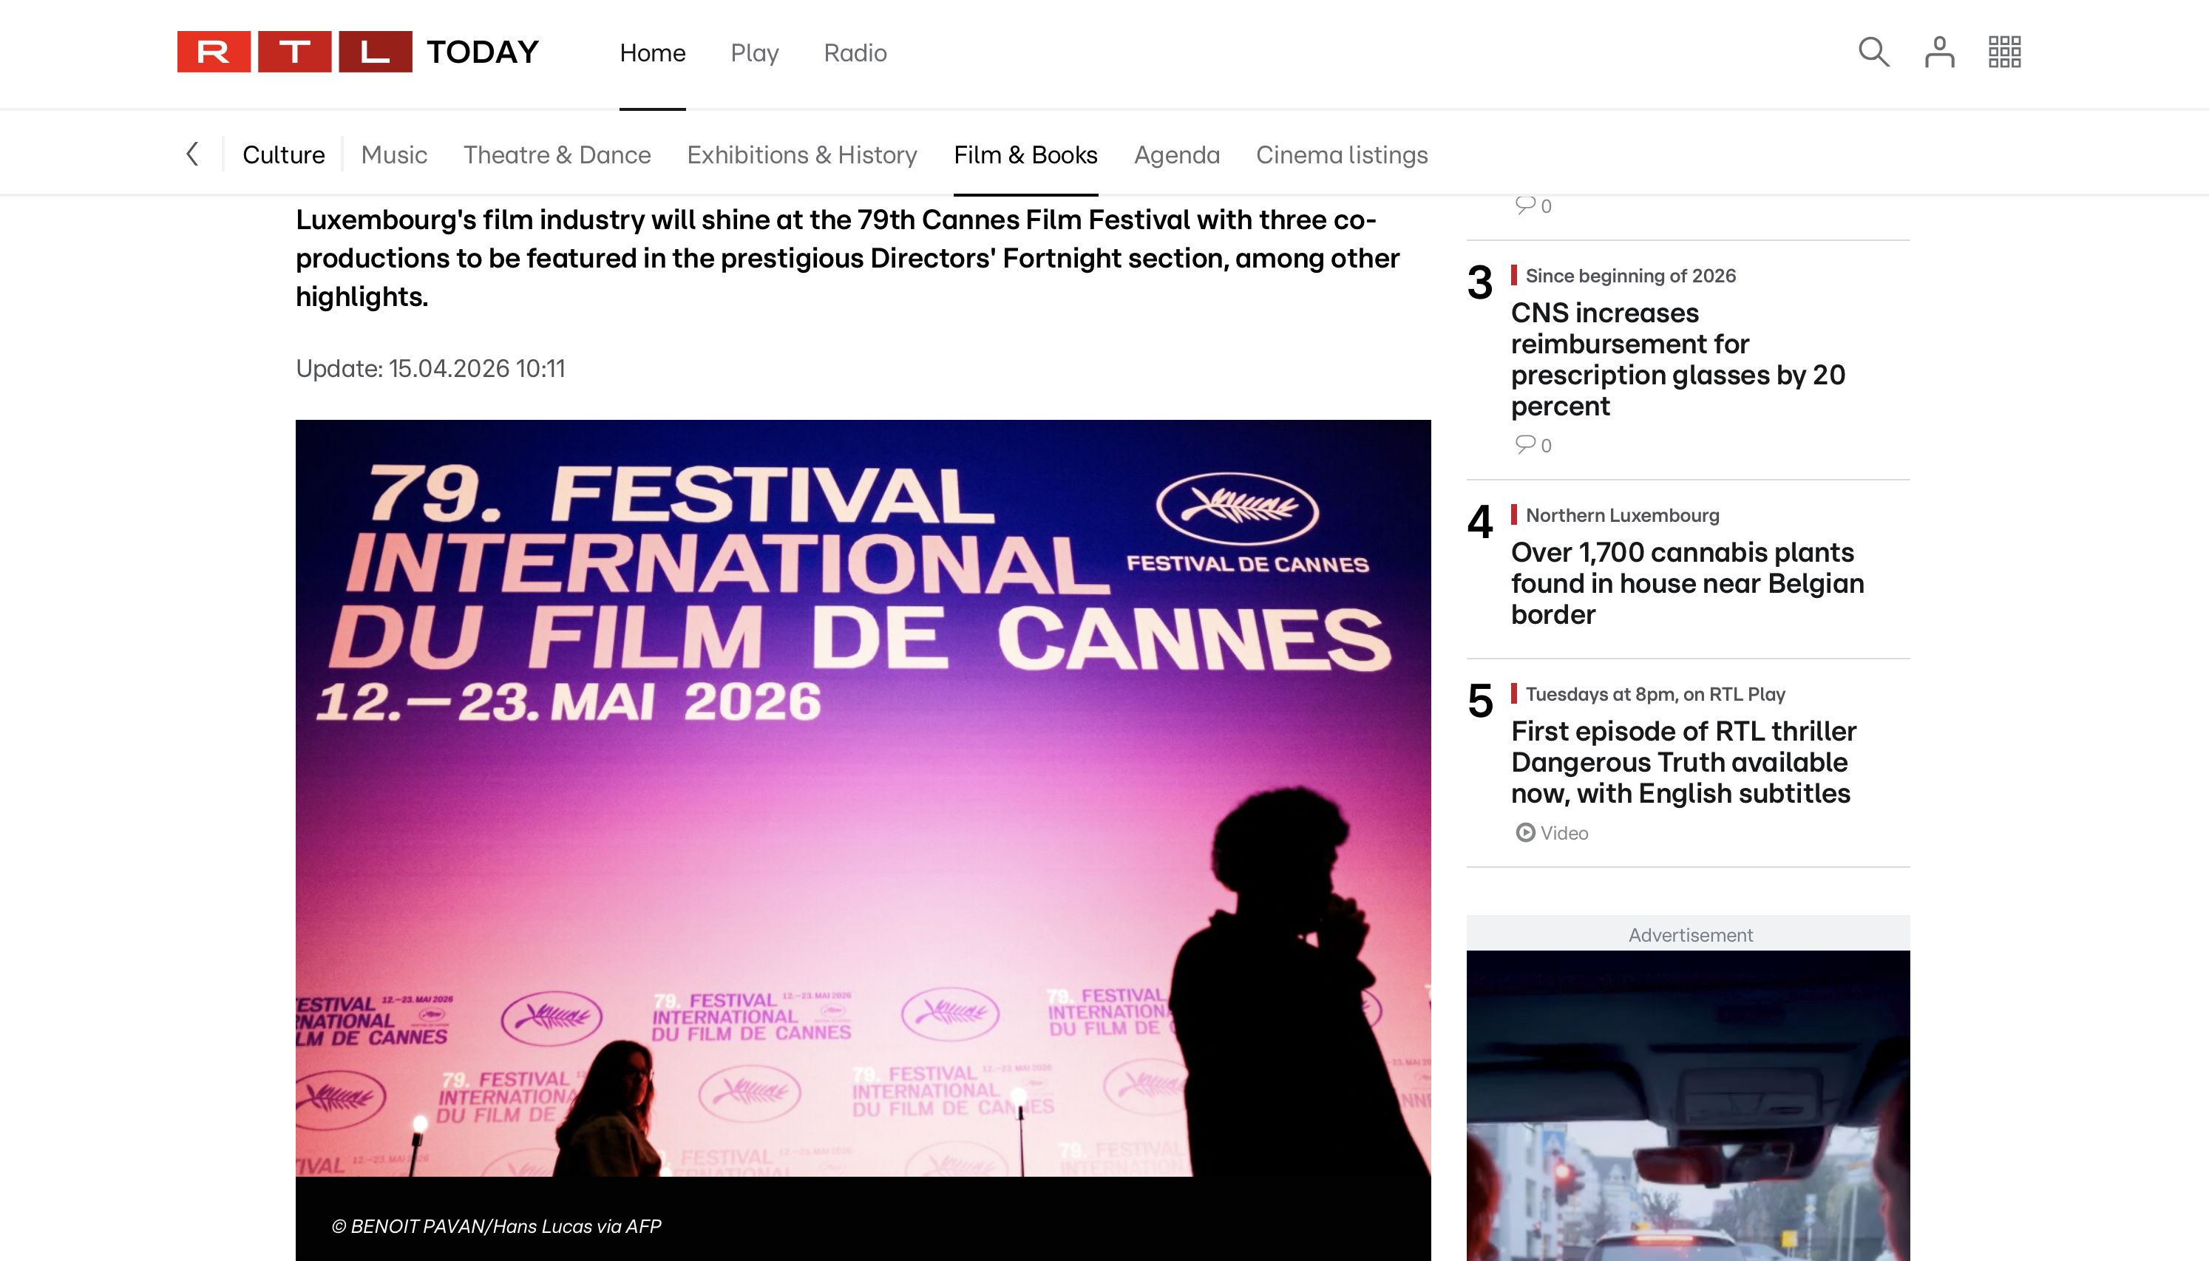Viewport: 2209px width, 1261px height.
Task: Click the RTL Today logo
Action: [358, 52]
